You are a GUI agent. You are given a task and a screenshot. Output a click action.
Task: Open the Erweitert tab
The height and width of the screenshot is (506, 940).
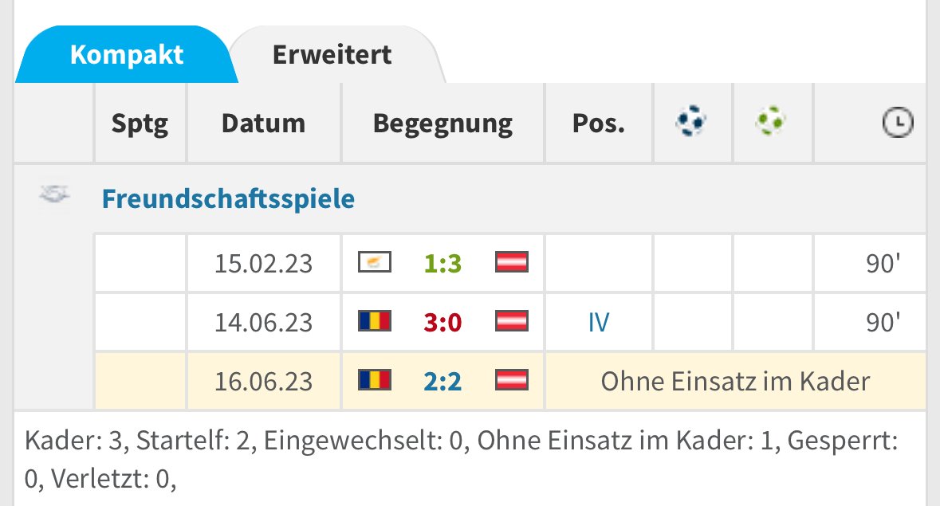click(x=332, y=55)
